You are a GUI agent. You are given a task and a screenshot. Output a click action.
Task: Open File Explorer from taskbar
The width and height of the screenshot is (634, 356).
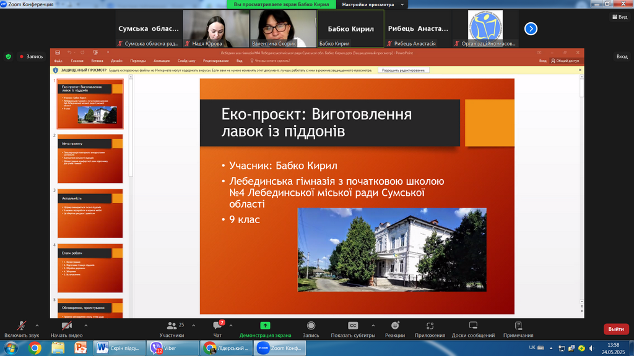58,348
